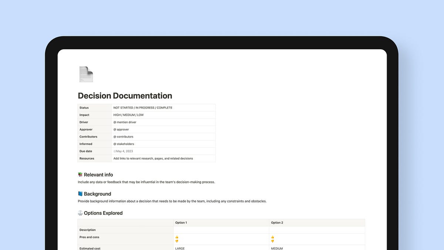Click the Decision Documentation page title
444x250 pixels.
tap(125, 96)
